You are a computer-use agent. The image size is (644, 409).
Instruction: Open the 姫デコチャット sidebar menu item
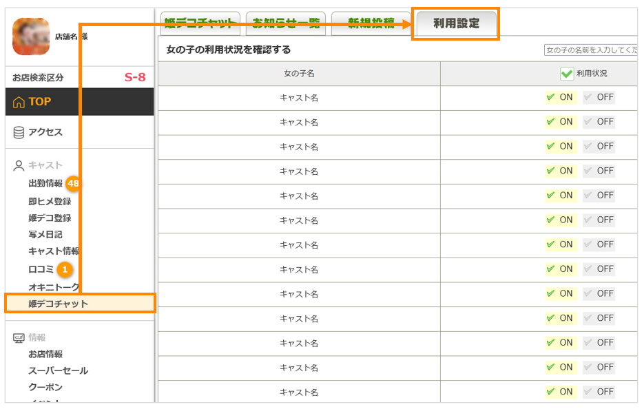[58, 304]
